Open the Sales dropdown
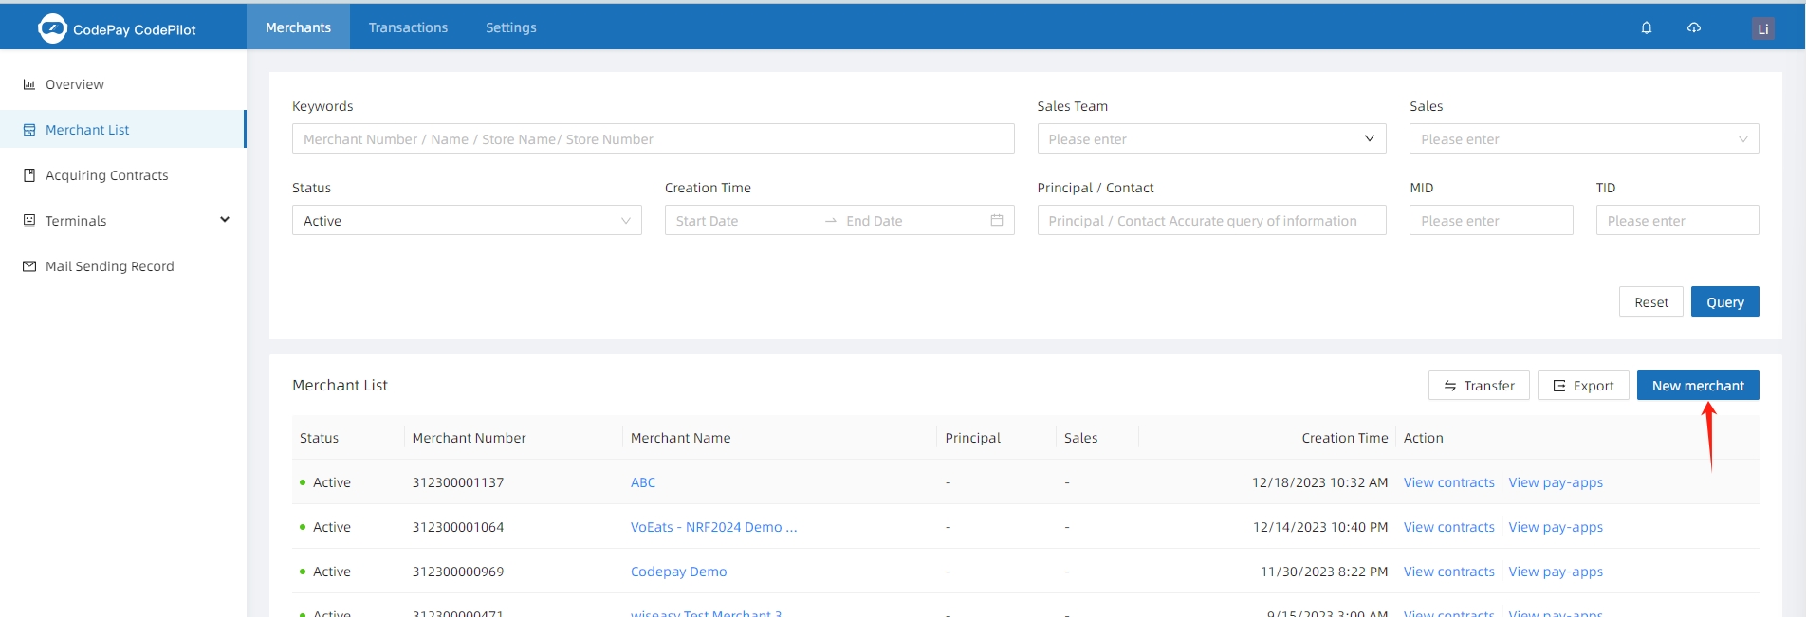Viewport: 1806px width, 617px height. click(x=1584, y=138)
